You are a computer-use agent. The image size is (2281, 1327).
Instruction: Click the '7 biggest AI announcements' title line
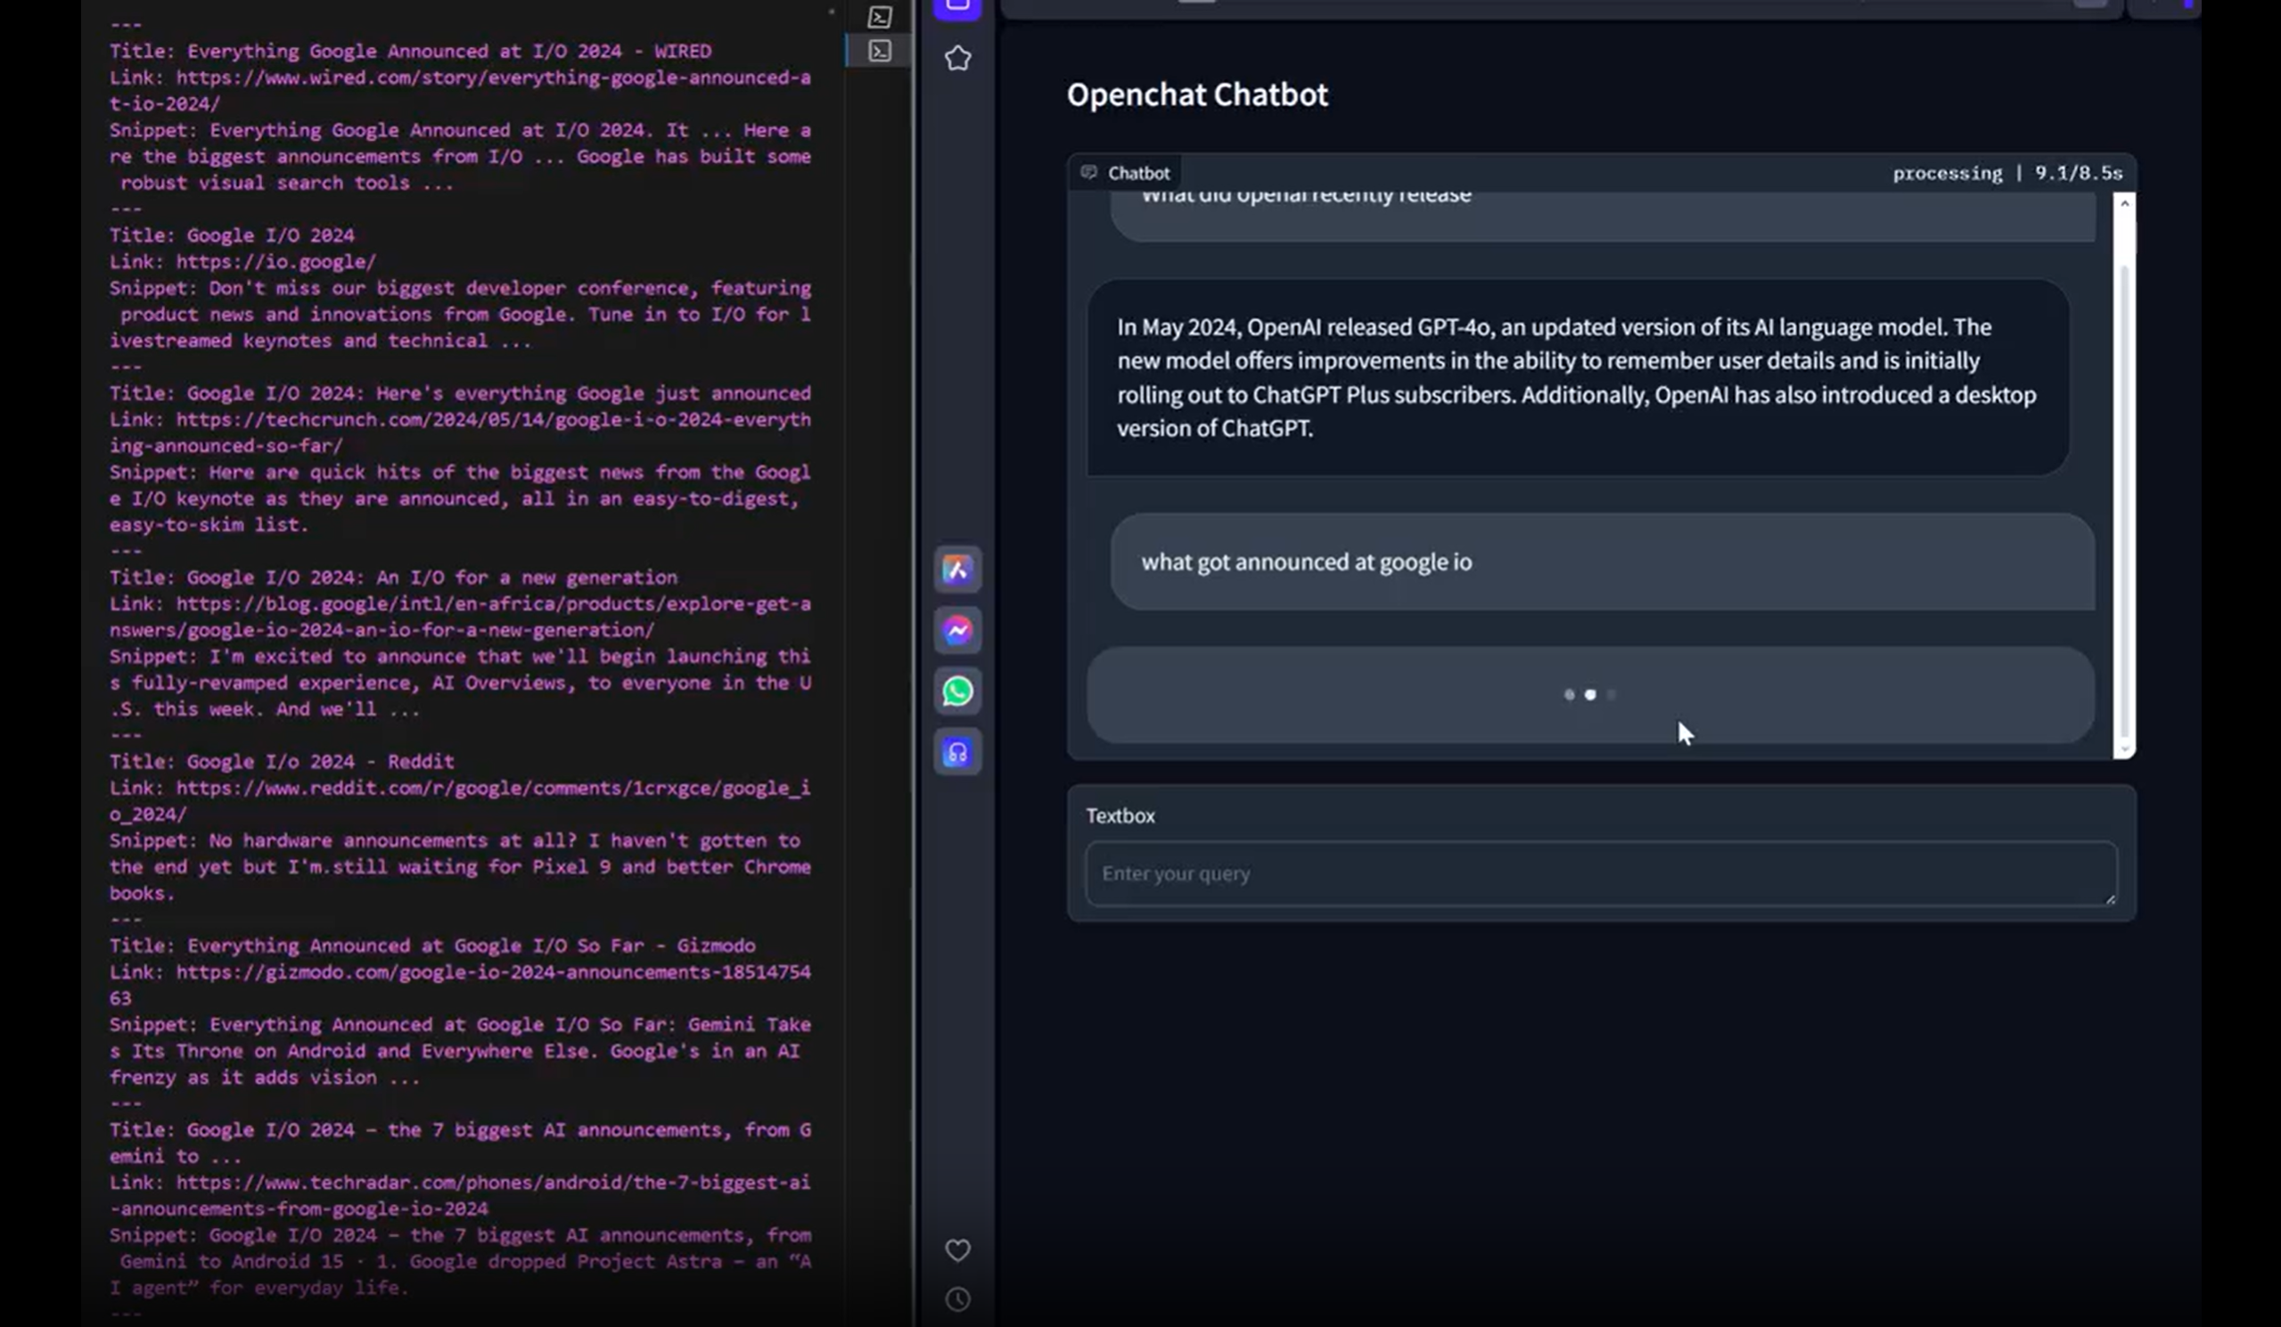(x=460, y=1143)
